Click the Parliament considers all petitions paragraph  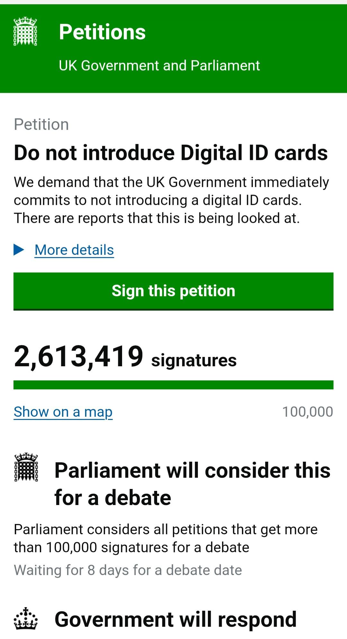click(165, 538)
